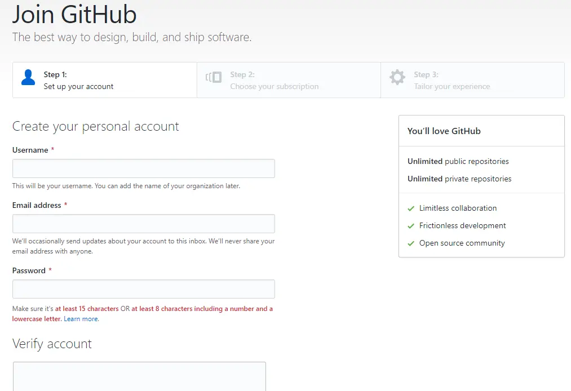Click the Username field label
The image size is (571, 391).
(30, 150)
